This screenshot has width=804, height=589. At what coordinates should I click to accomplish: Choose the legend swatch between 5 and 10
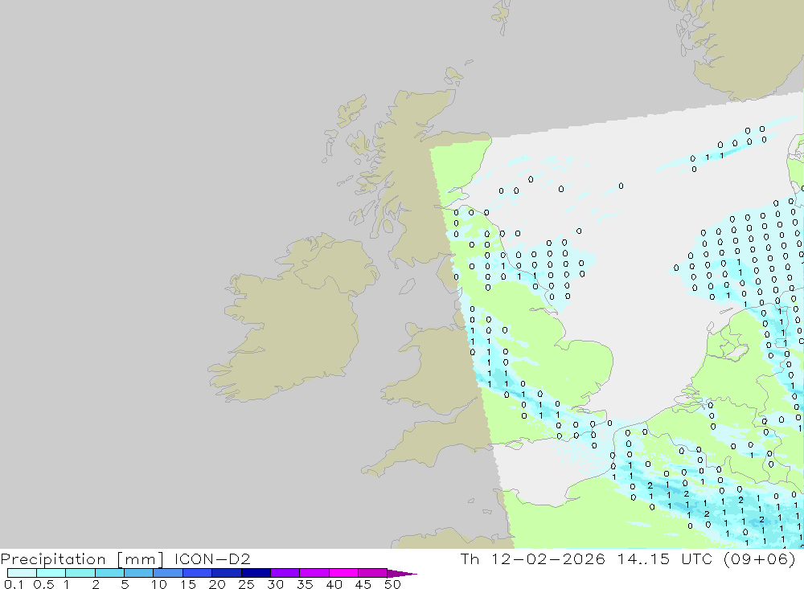pyautogui.click(x=138, y=573)
